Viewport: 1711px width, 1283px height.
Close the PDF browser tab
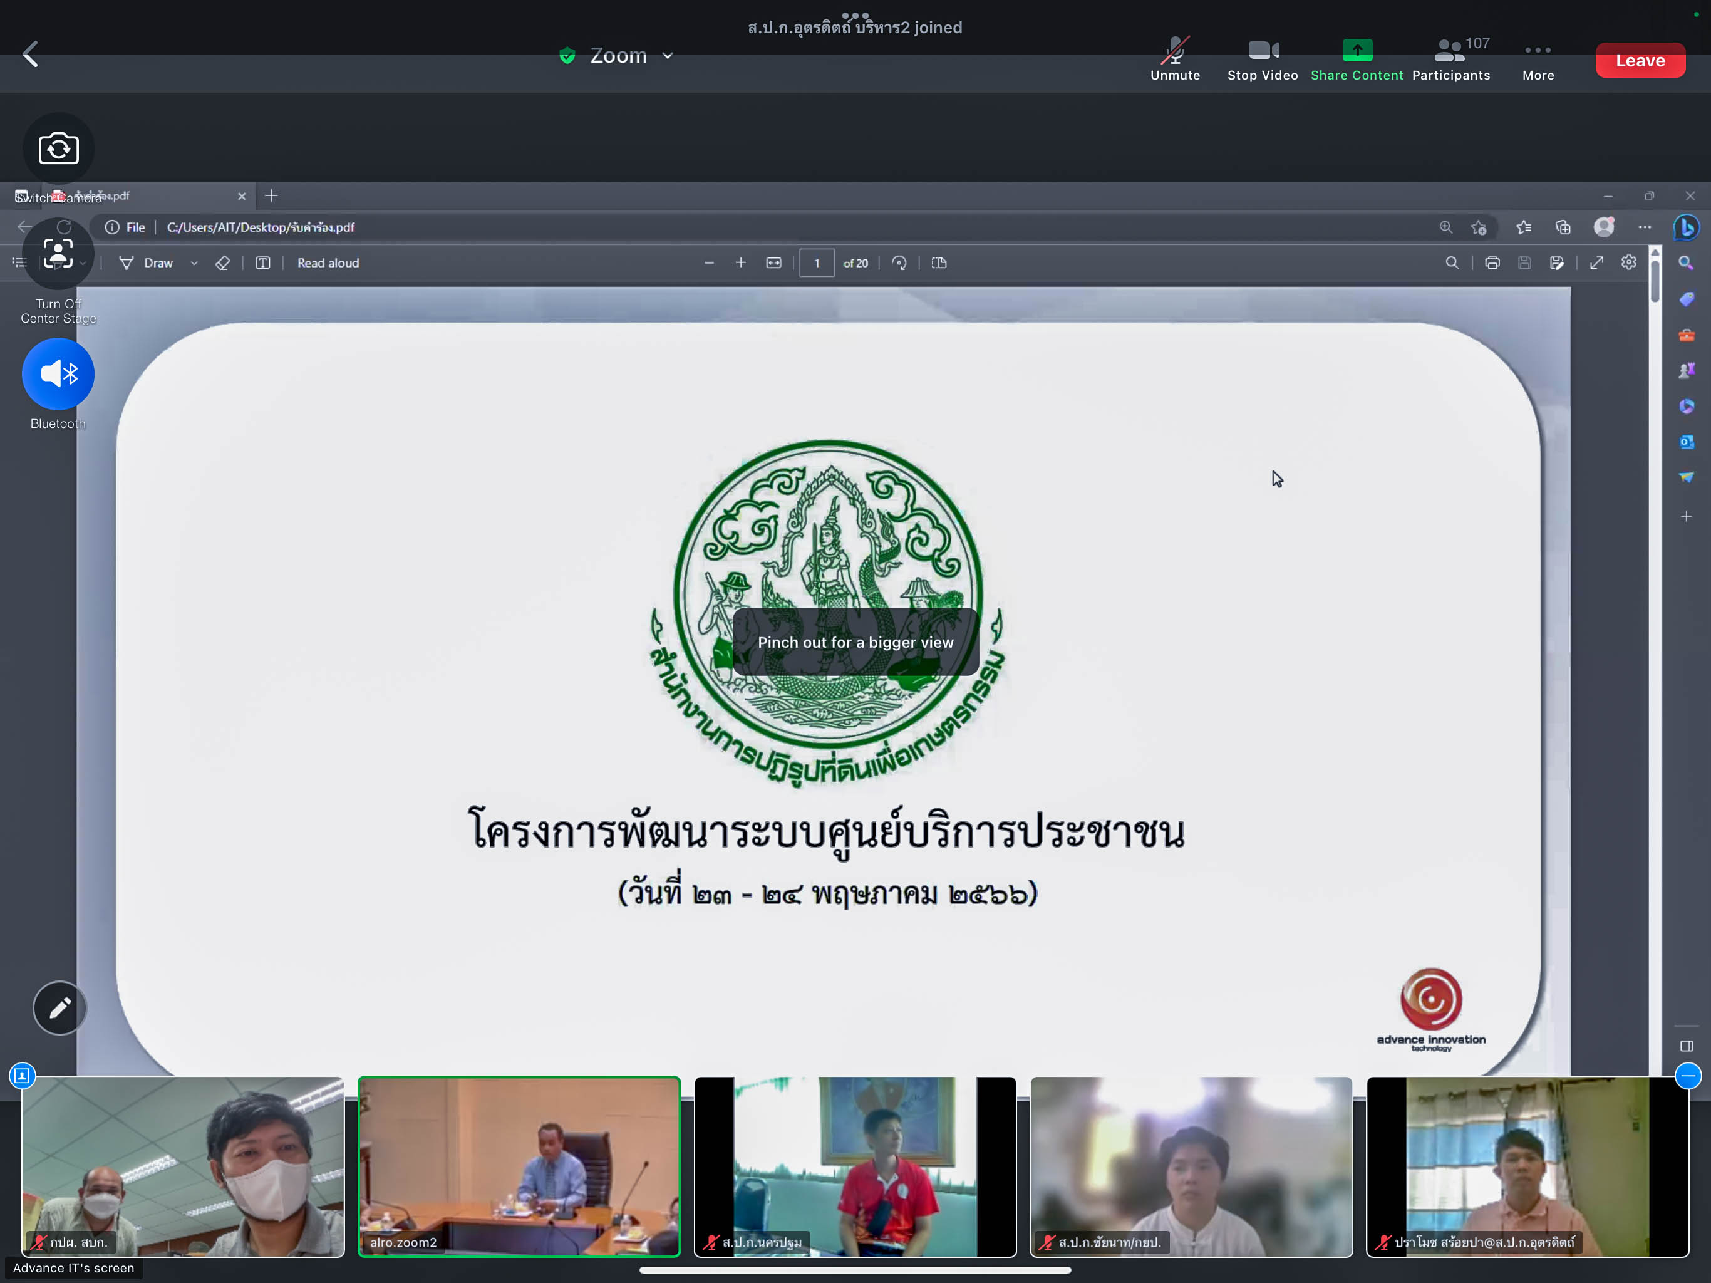(x=241, y=197)
